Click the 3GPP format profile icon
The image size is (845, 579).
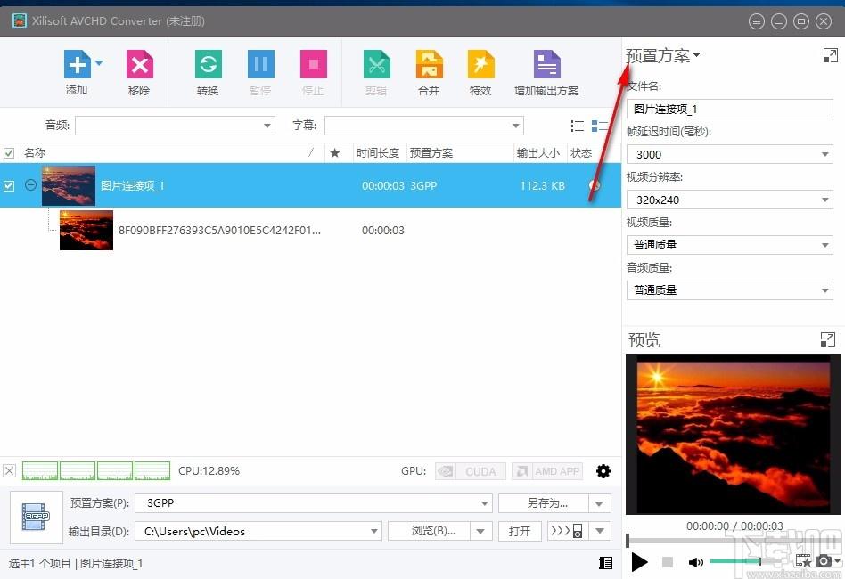point(37,517)
